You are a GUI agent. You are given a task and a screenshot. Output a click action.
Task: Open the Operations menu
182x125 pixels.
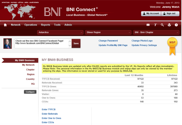tap(31, 25)
